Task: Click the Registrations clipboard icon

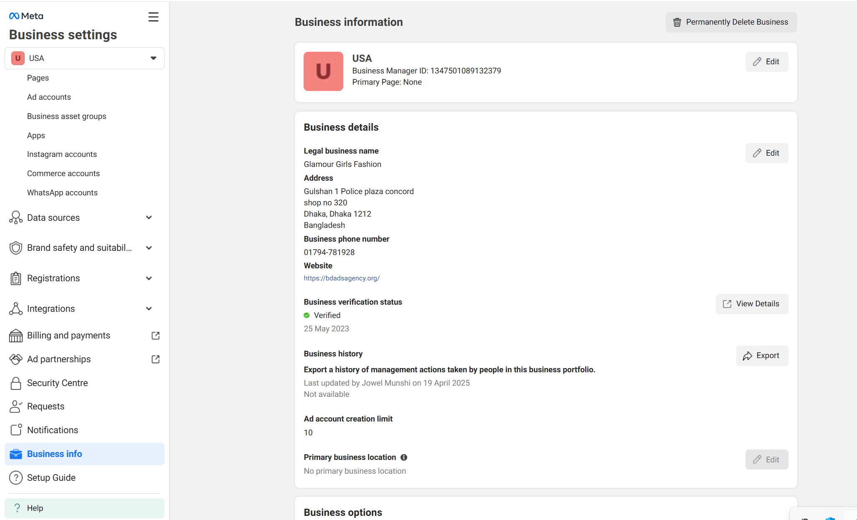Action: [x=16, y=278]
